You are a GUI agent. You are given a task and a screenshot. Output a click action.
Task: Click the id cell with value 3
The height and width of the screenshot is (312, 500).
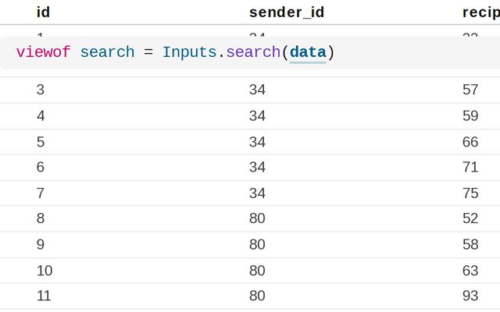pos(41,90)
